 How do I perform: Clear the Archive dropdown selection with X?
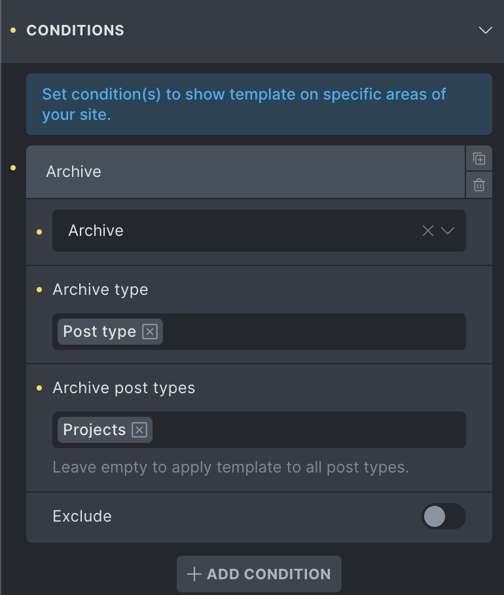428,231
